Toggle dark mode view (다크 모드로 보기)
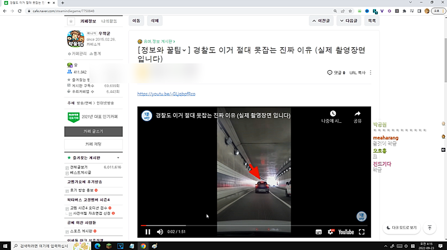 (x=402, y=228)
